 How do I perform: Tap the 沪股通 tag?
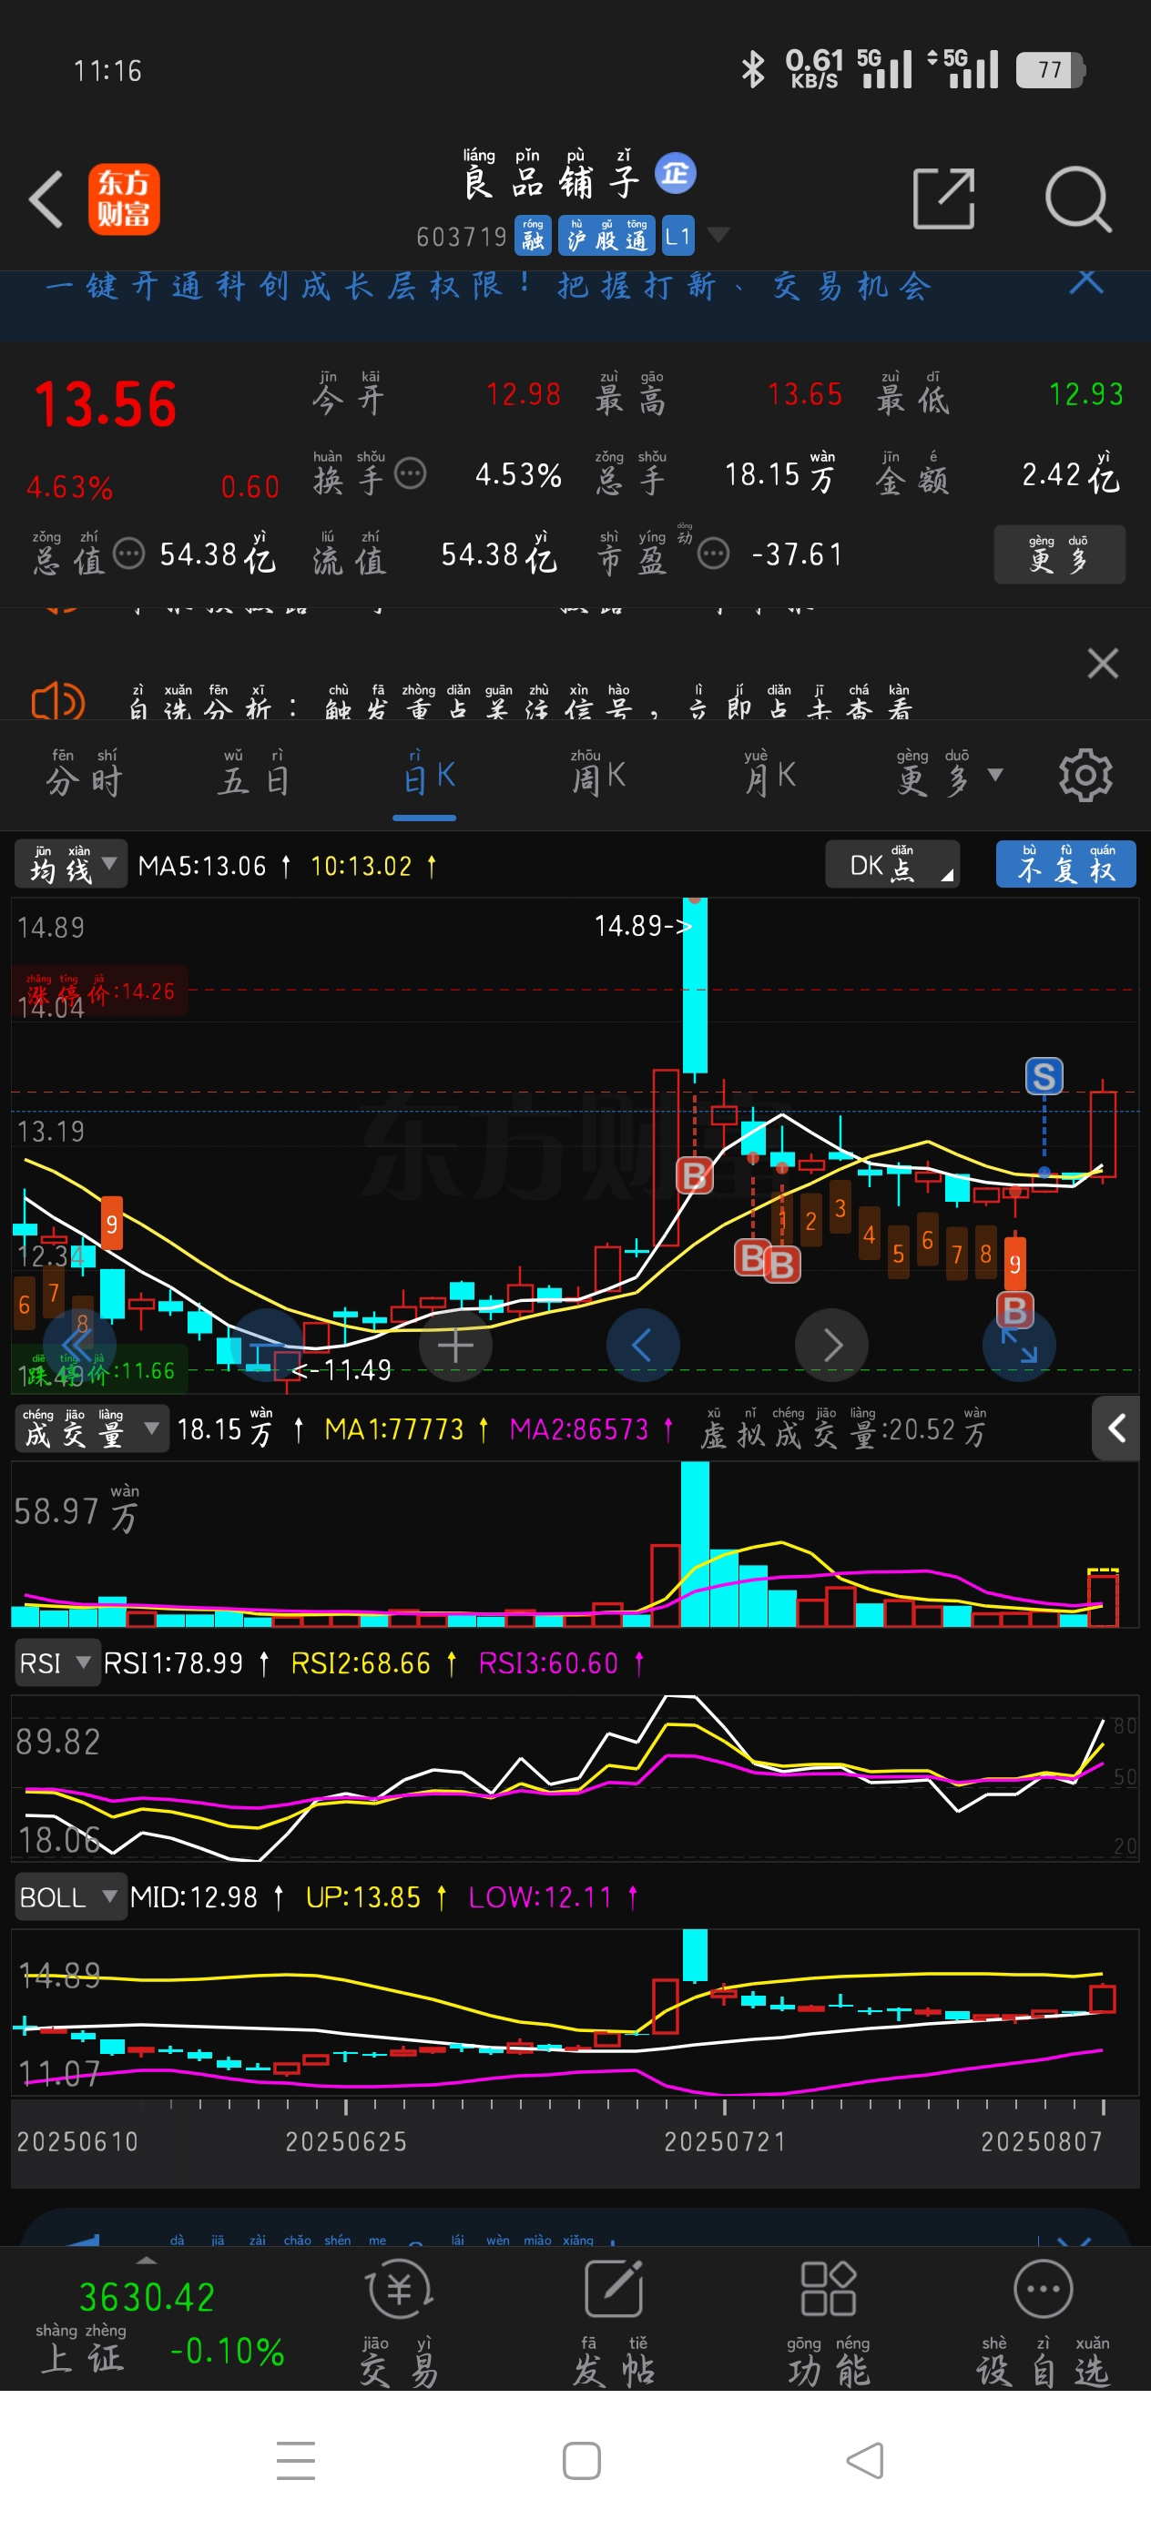point(606,236)
